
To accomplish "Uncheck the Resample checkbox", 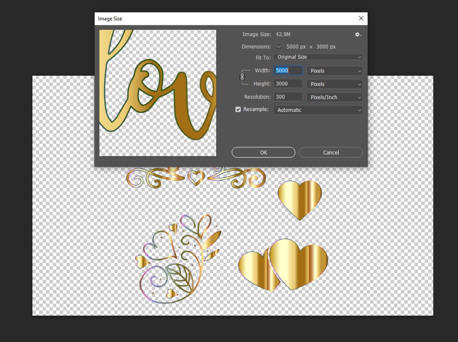I will pyautogui.click(x=238, y=109).
